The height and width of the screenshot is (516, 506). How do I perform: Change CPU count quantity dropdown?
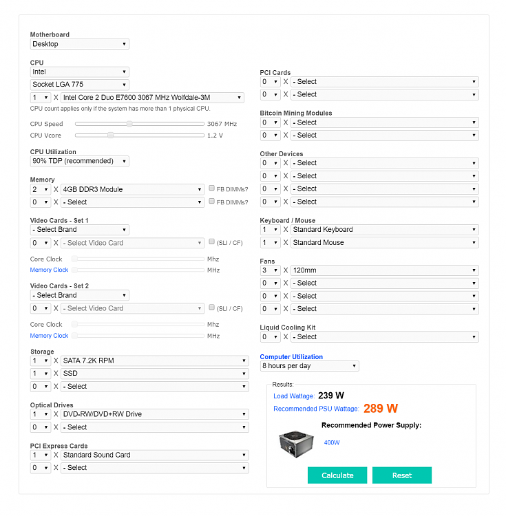41,98
